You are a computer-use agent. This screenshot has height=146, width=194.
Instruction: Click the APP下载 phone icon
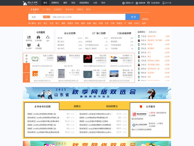tap(164, 3)
